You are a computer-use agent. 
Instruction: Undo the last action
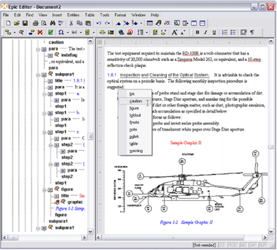(x=98, y=23)
